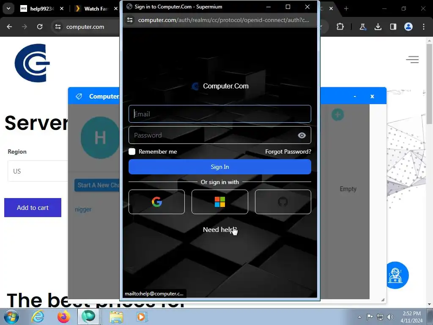Open the profile avatar icon
This screenshot has width=433, height=325.
click(x=408, y=27)
